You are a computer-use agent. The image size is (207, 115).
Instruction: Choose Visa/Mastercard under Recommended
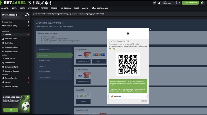[x=83, y=58]
